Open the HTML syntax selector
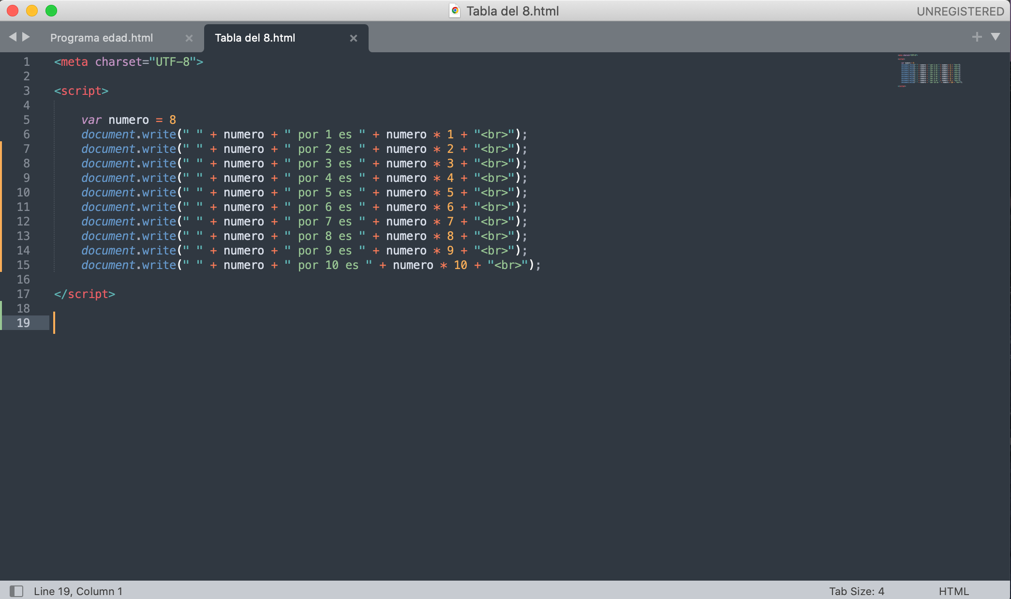This screenshot has width=1011, height=599. [953, 591]
